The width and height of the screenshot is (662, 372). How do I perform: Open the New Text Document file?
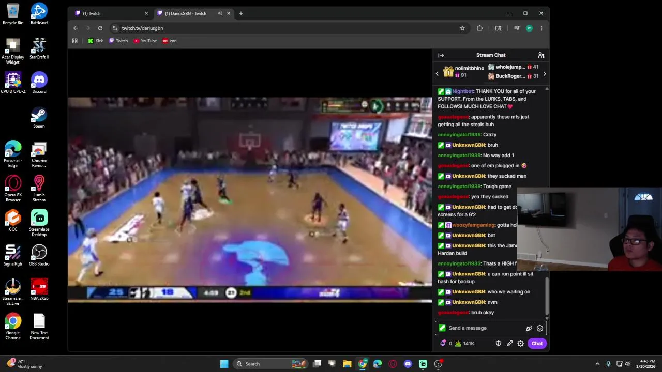coord(39,327)
